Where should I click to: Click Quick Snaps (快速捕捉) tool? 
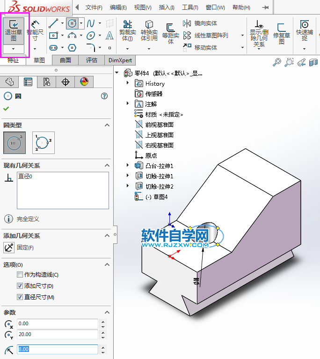click(x=305, y=31)
